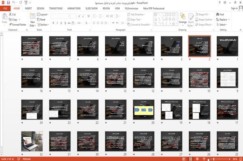243x161 pixels.
Task: Click the Reset slide button
Action: [41, 19]
